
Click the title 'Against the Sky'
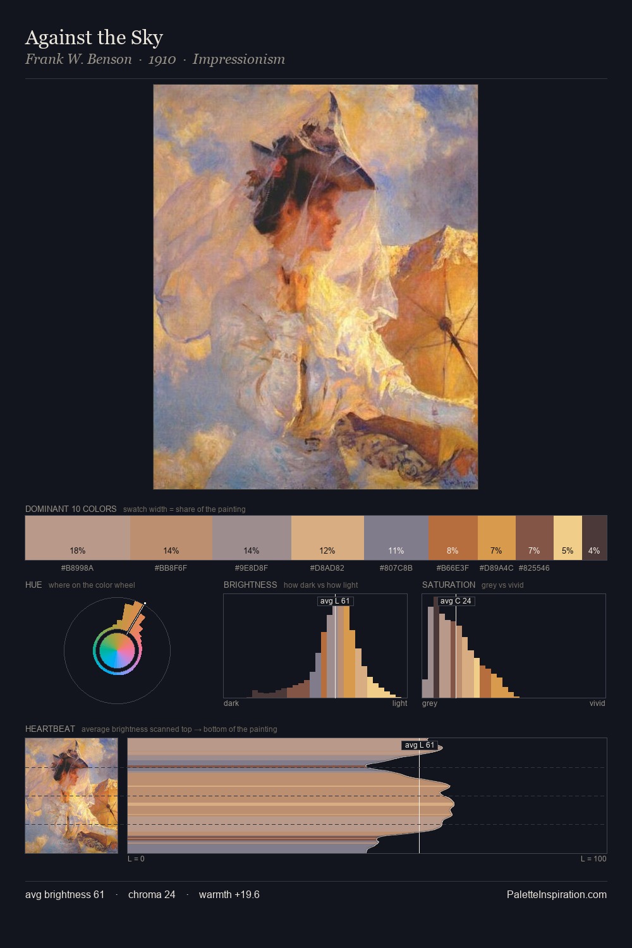94,38
